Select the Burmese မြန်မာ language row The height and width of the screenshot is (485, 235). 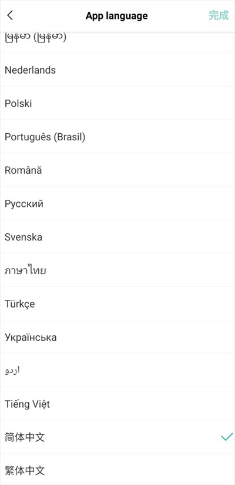(117, 42)
